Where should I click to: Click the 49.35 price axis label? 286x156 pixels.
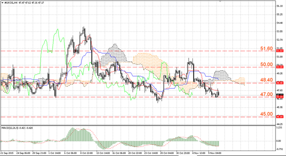tap(279, 74)
